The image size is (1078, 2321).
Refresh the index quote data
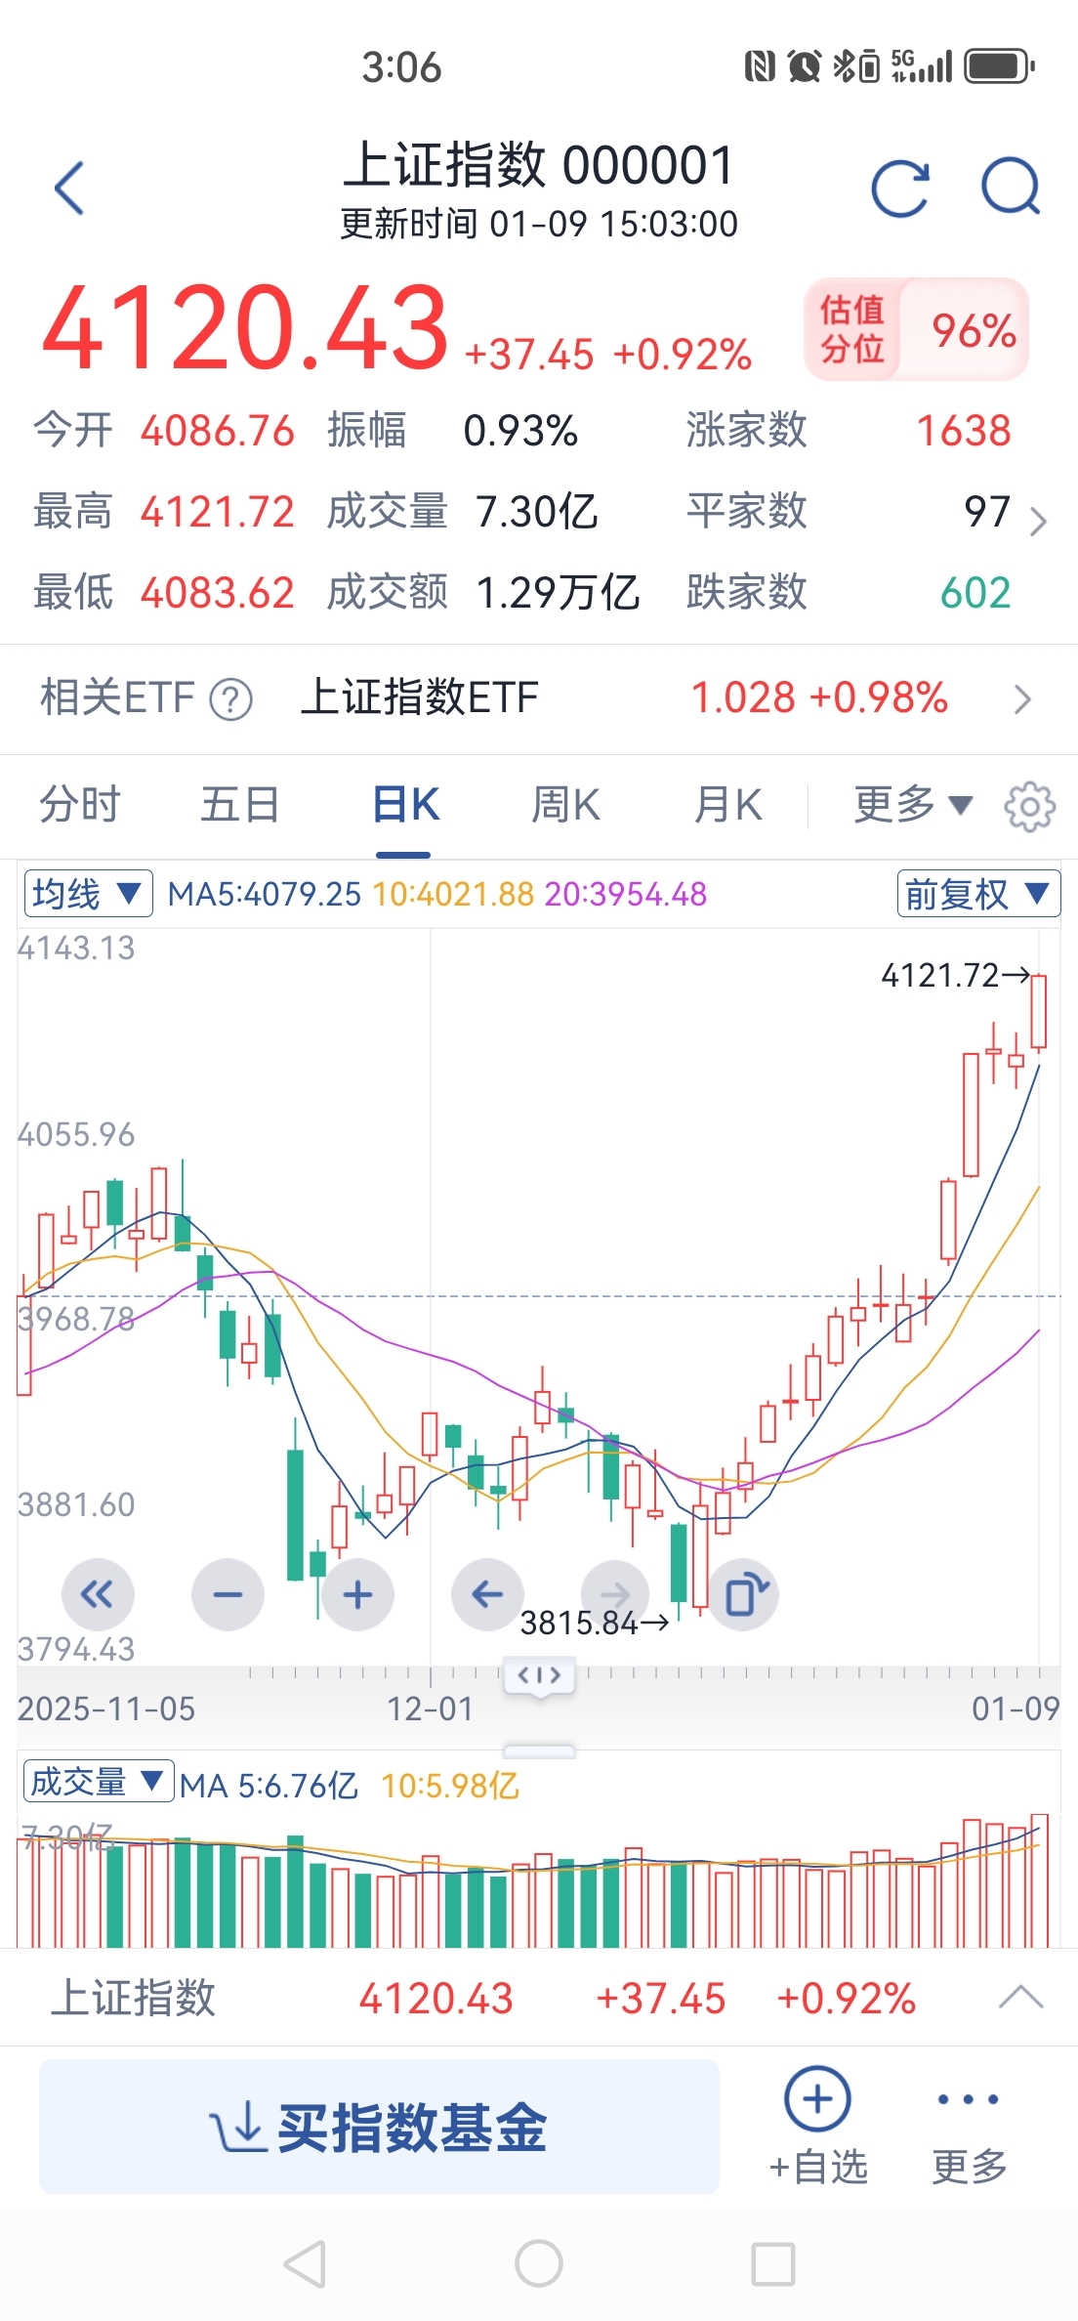click(899, 188)
